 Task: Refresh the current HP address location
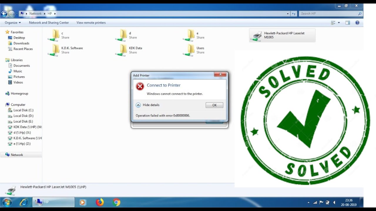(294, 13)
